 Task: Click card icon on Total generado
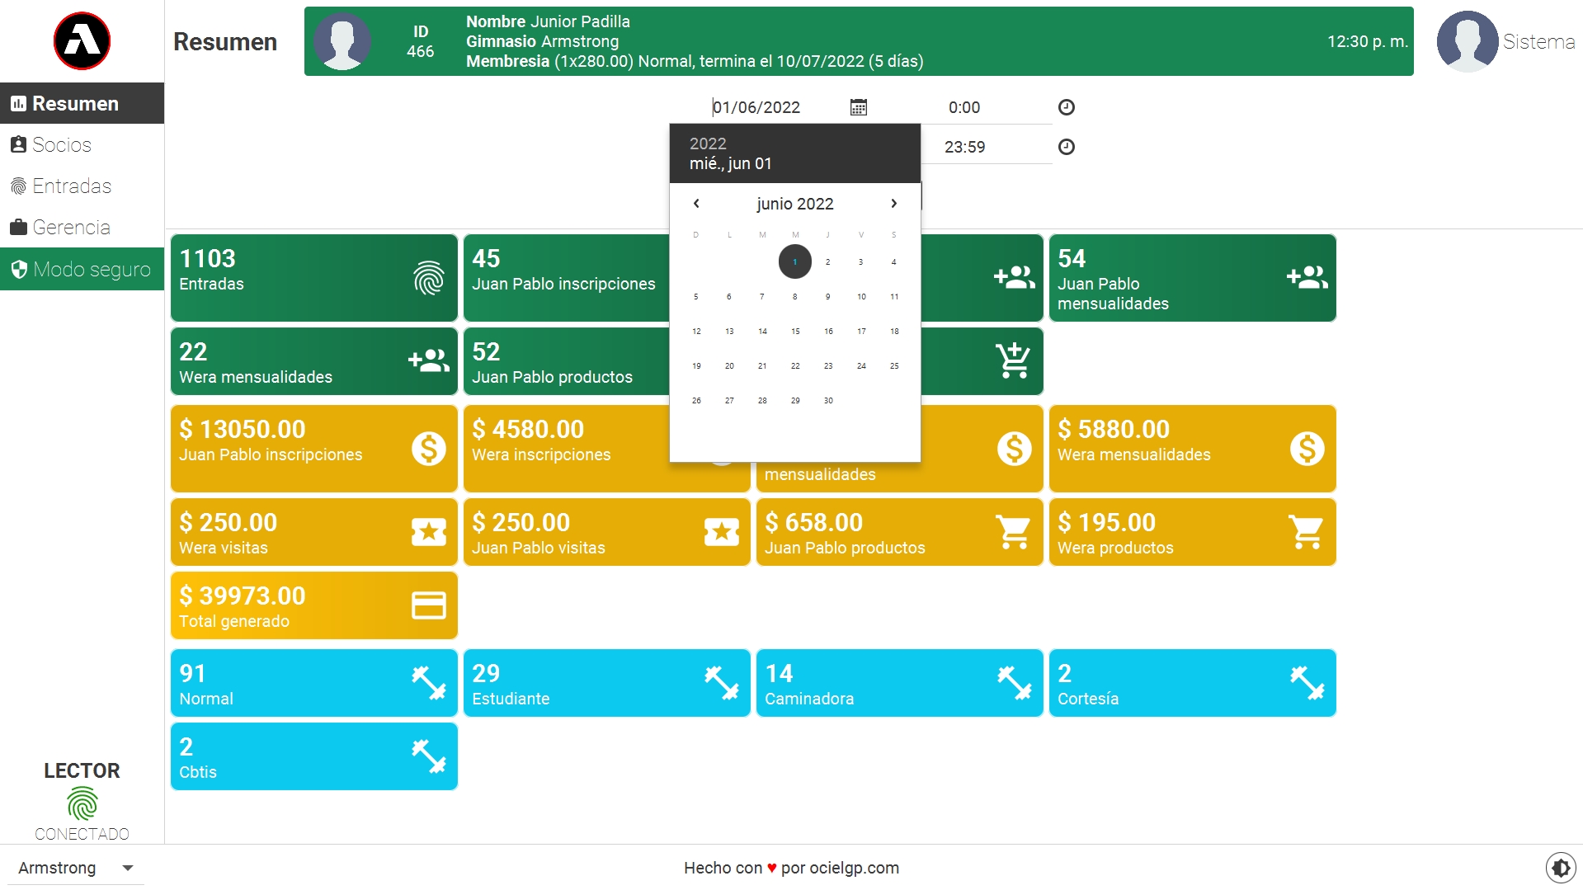click(429, 605)
